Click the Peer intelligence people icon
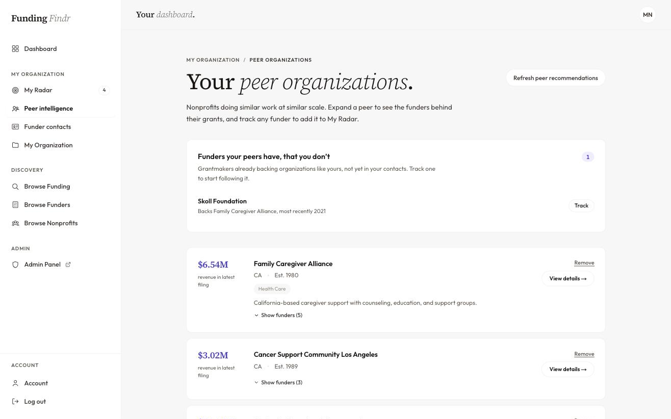This screenshot has height=419, width=671. tap(15, 109)
